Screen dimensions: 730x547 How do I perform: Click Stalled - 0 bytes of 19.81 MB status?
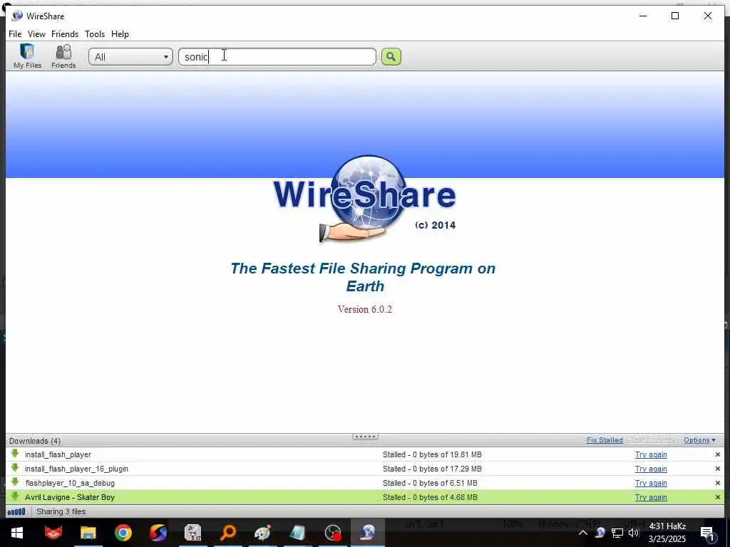click(x=432, y=454)
